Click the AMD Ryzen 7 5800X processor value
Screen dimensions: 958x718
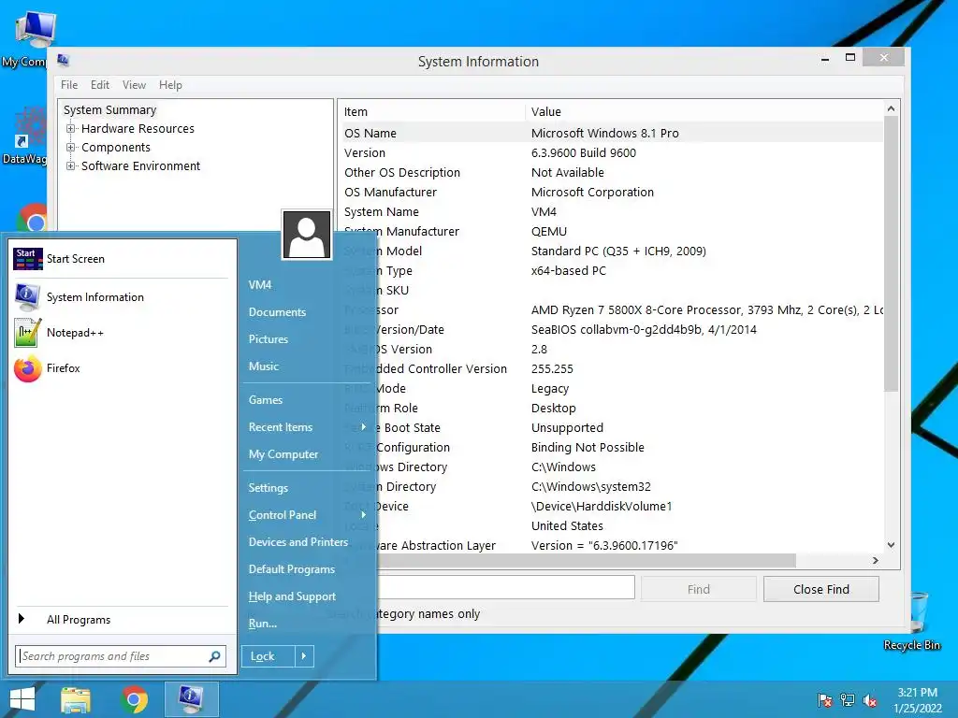click(x=707, y=310)
